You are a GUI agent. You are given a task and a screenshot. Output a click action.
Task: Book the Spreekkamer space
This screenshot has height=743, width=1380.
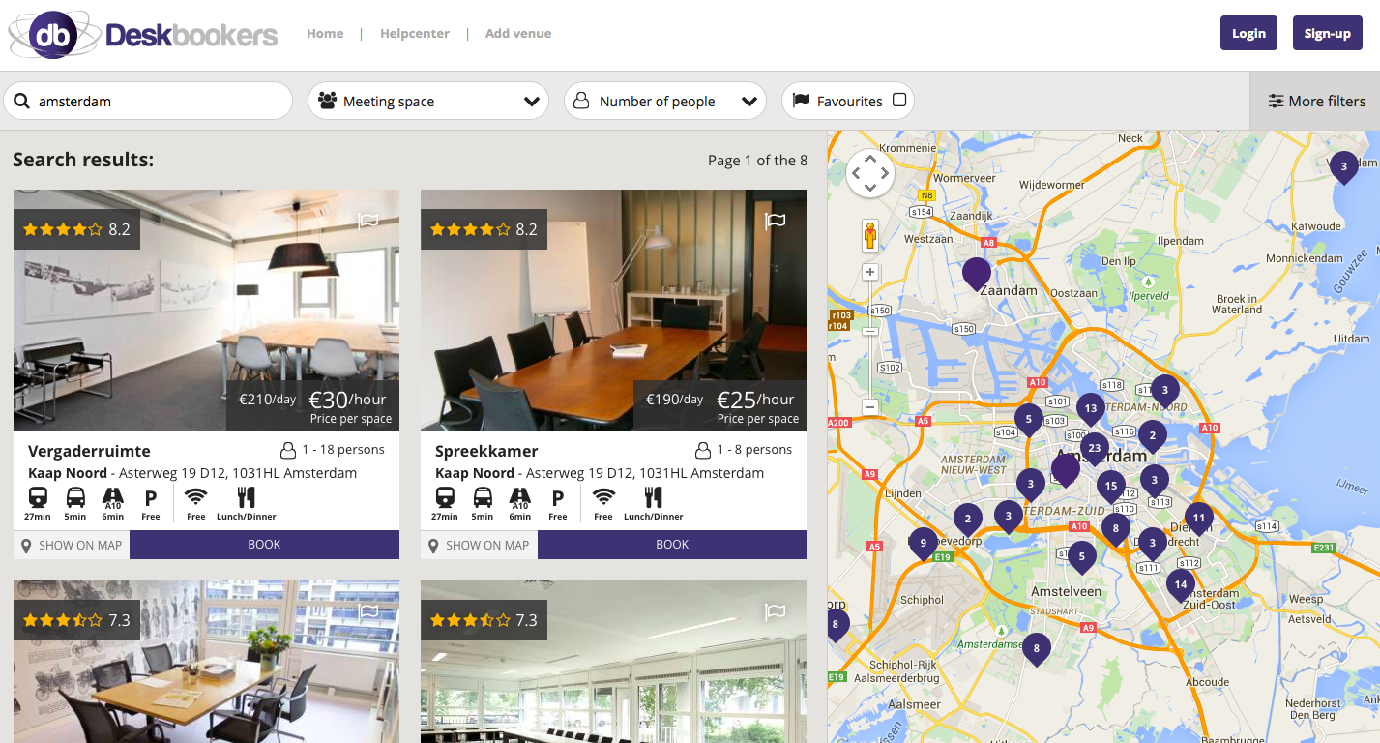point(672,545)
